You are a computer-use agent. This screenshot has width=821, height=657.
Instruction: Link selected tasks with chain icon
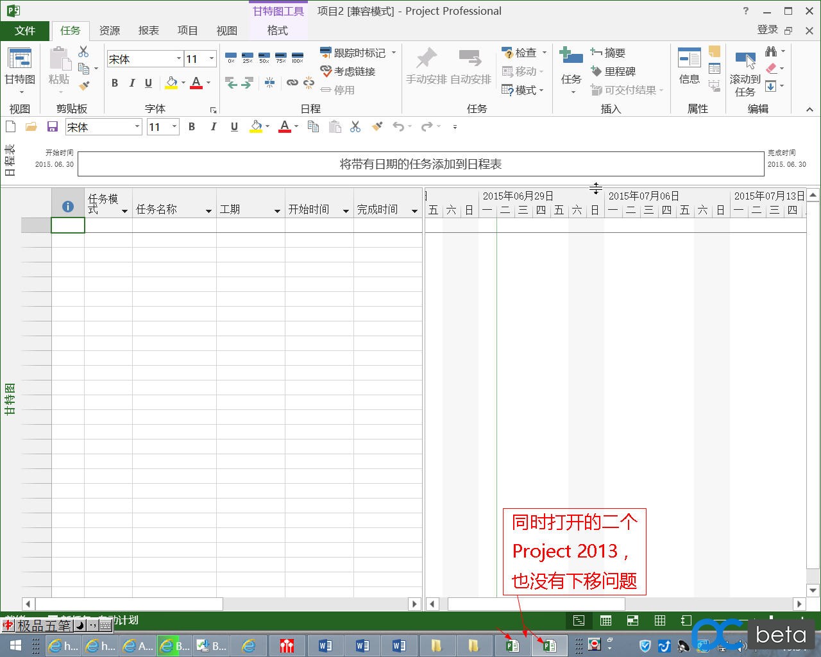(x=292, y=83)
